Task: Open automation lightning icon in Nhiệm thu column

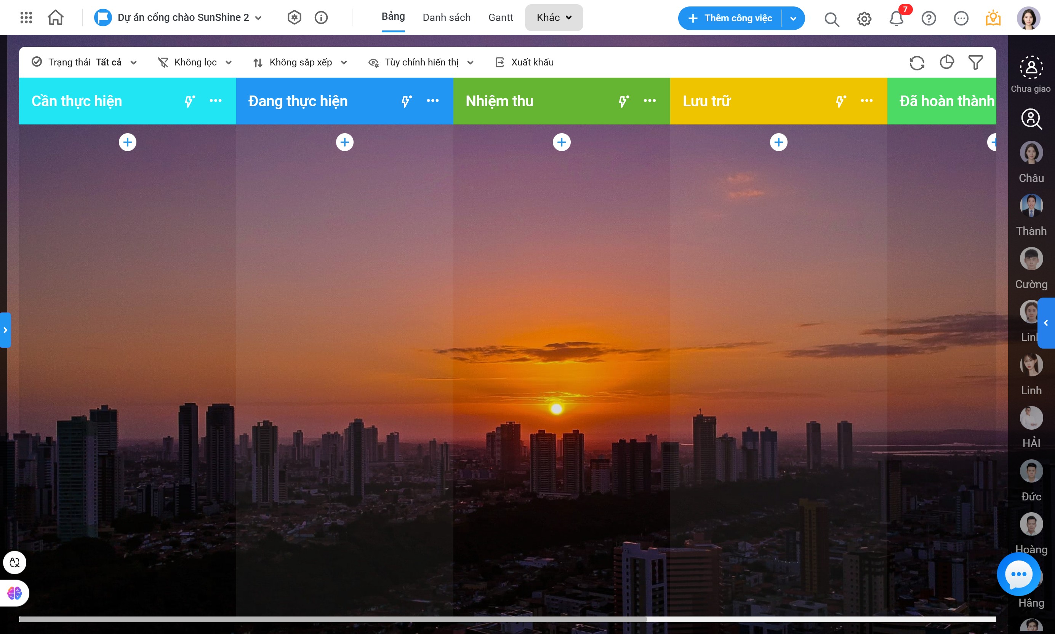Action: 623,101
